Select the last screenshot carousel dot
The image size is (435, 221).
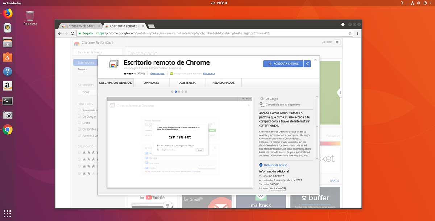tap(186, 91)
